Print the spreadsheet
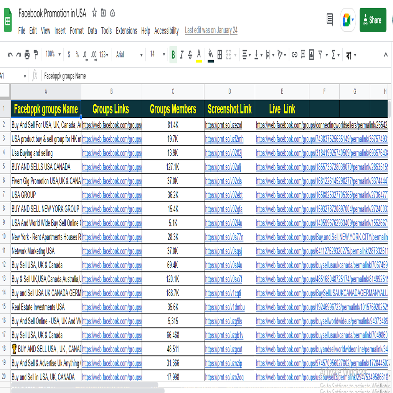The height and width of the screenshot is (393, 393). click(27, 54)
